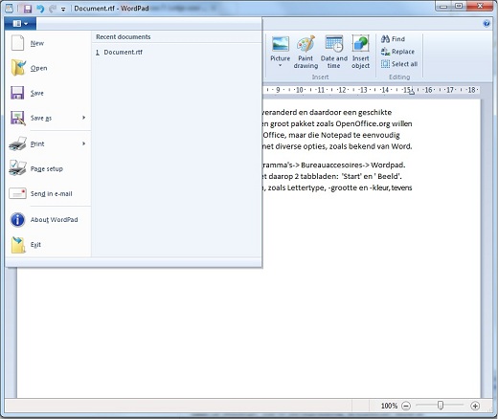The height and width of the screenshot is (419, 498).
Task: Open WordPad Help question mark icon
Action: [x=487, y=23]
